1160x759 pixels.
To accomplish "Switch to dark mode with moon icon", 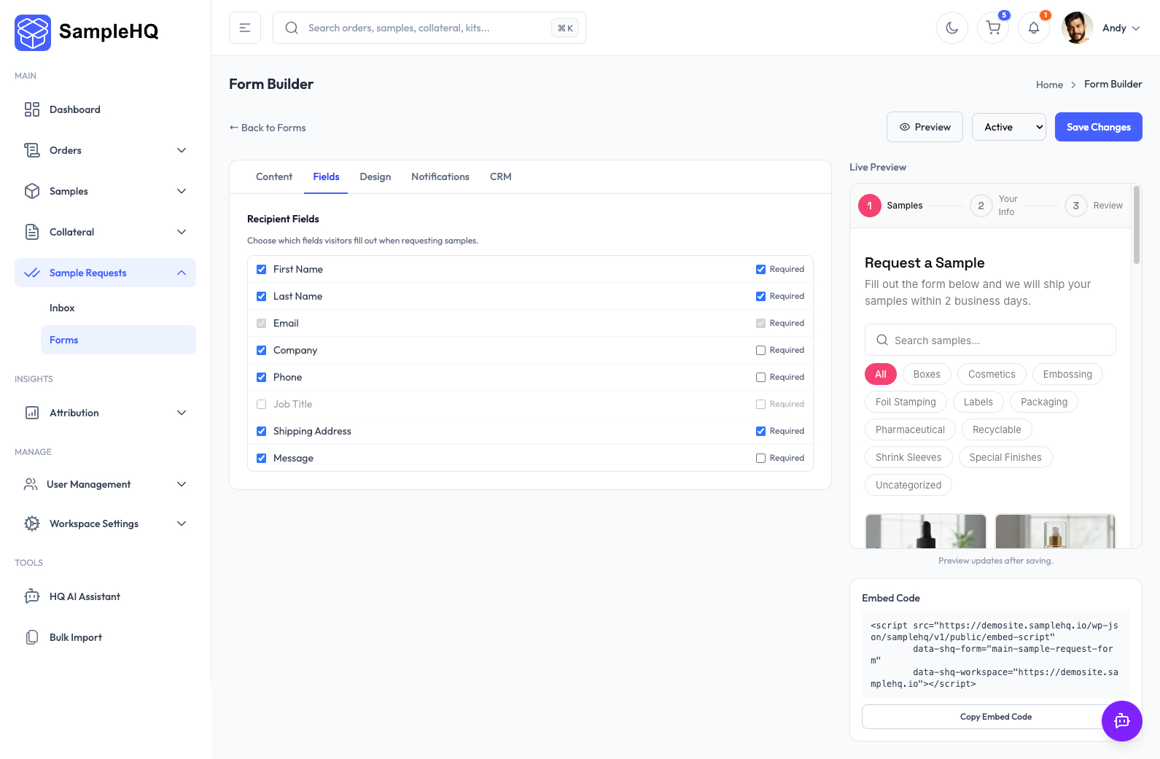I will 952,28.
